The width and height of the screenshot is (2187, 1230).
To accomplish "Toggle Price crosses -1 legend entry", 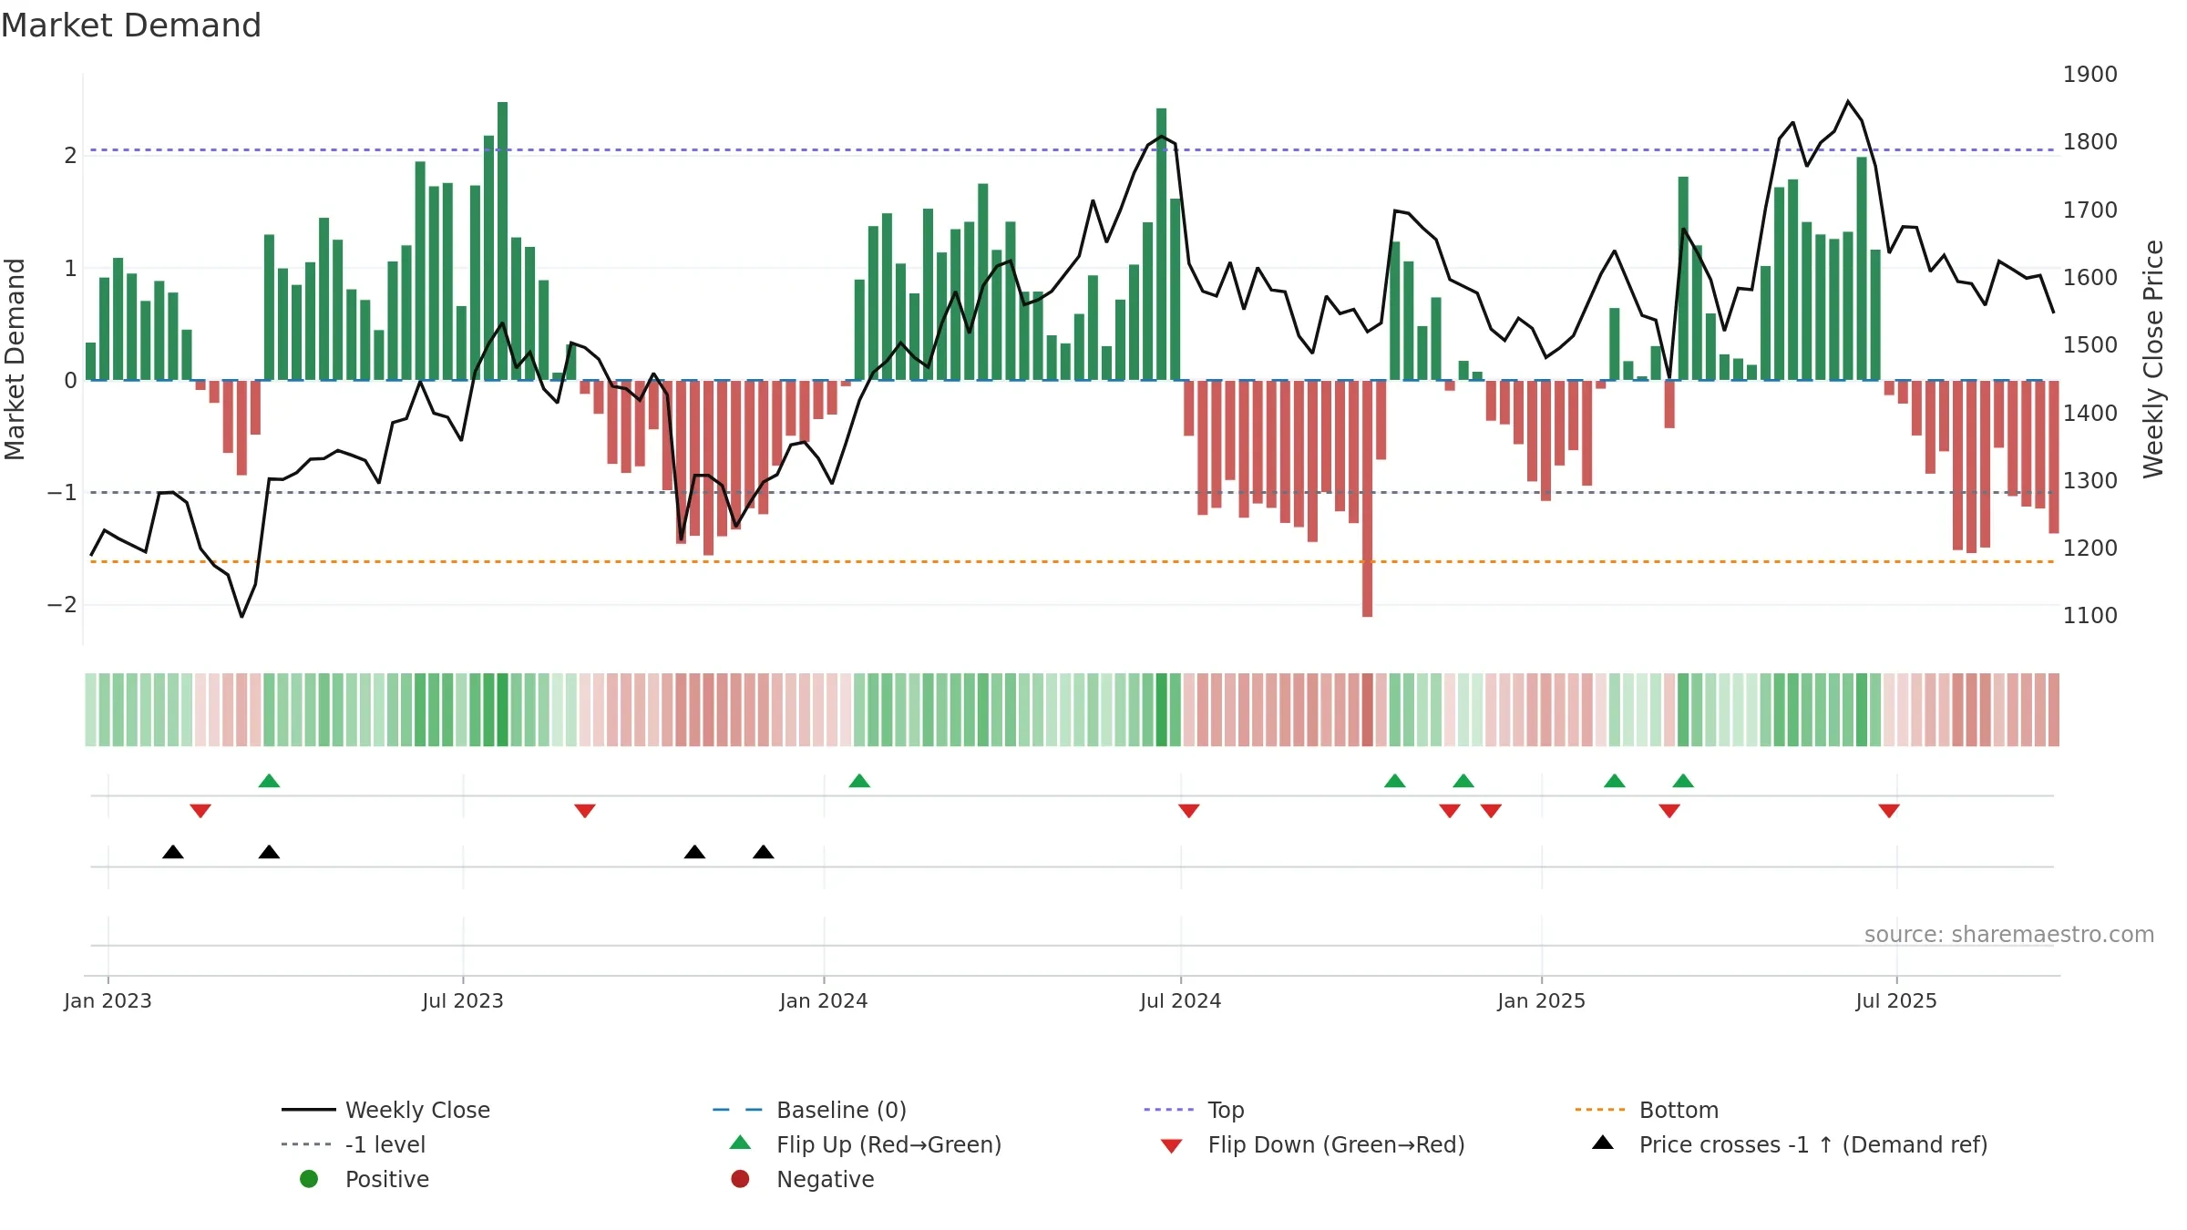I will pyautogui.click(x=1790, y=1144).
